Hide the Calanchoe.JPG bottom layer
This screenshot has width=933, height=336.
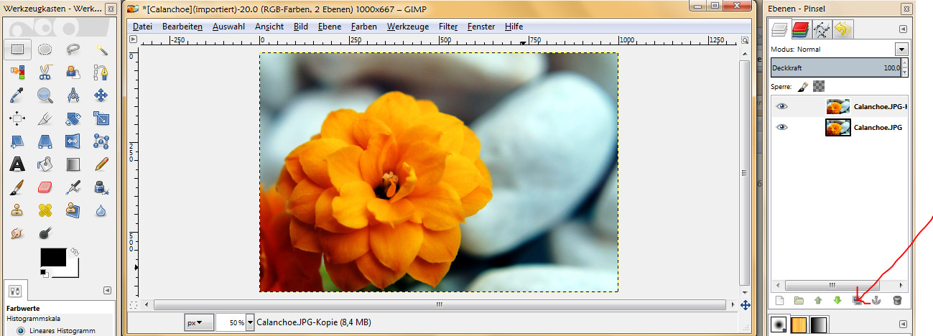782,127
